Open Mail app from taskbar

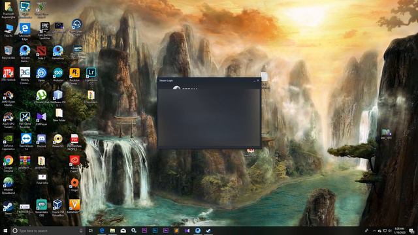click(123, 230)
